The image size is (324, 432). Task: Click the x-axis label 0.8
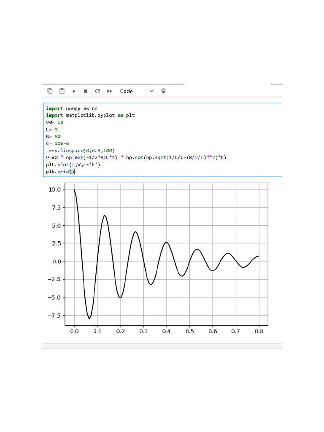tap(259, 332)
